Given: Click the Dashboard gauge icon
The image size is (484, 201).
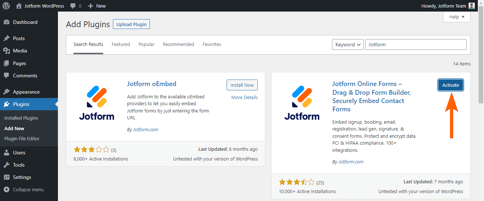Looking at the screenshot, I should [x=7, y=22].
